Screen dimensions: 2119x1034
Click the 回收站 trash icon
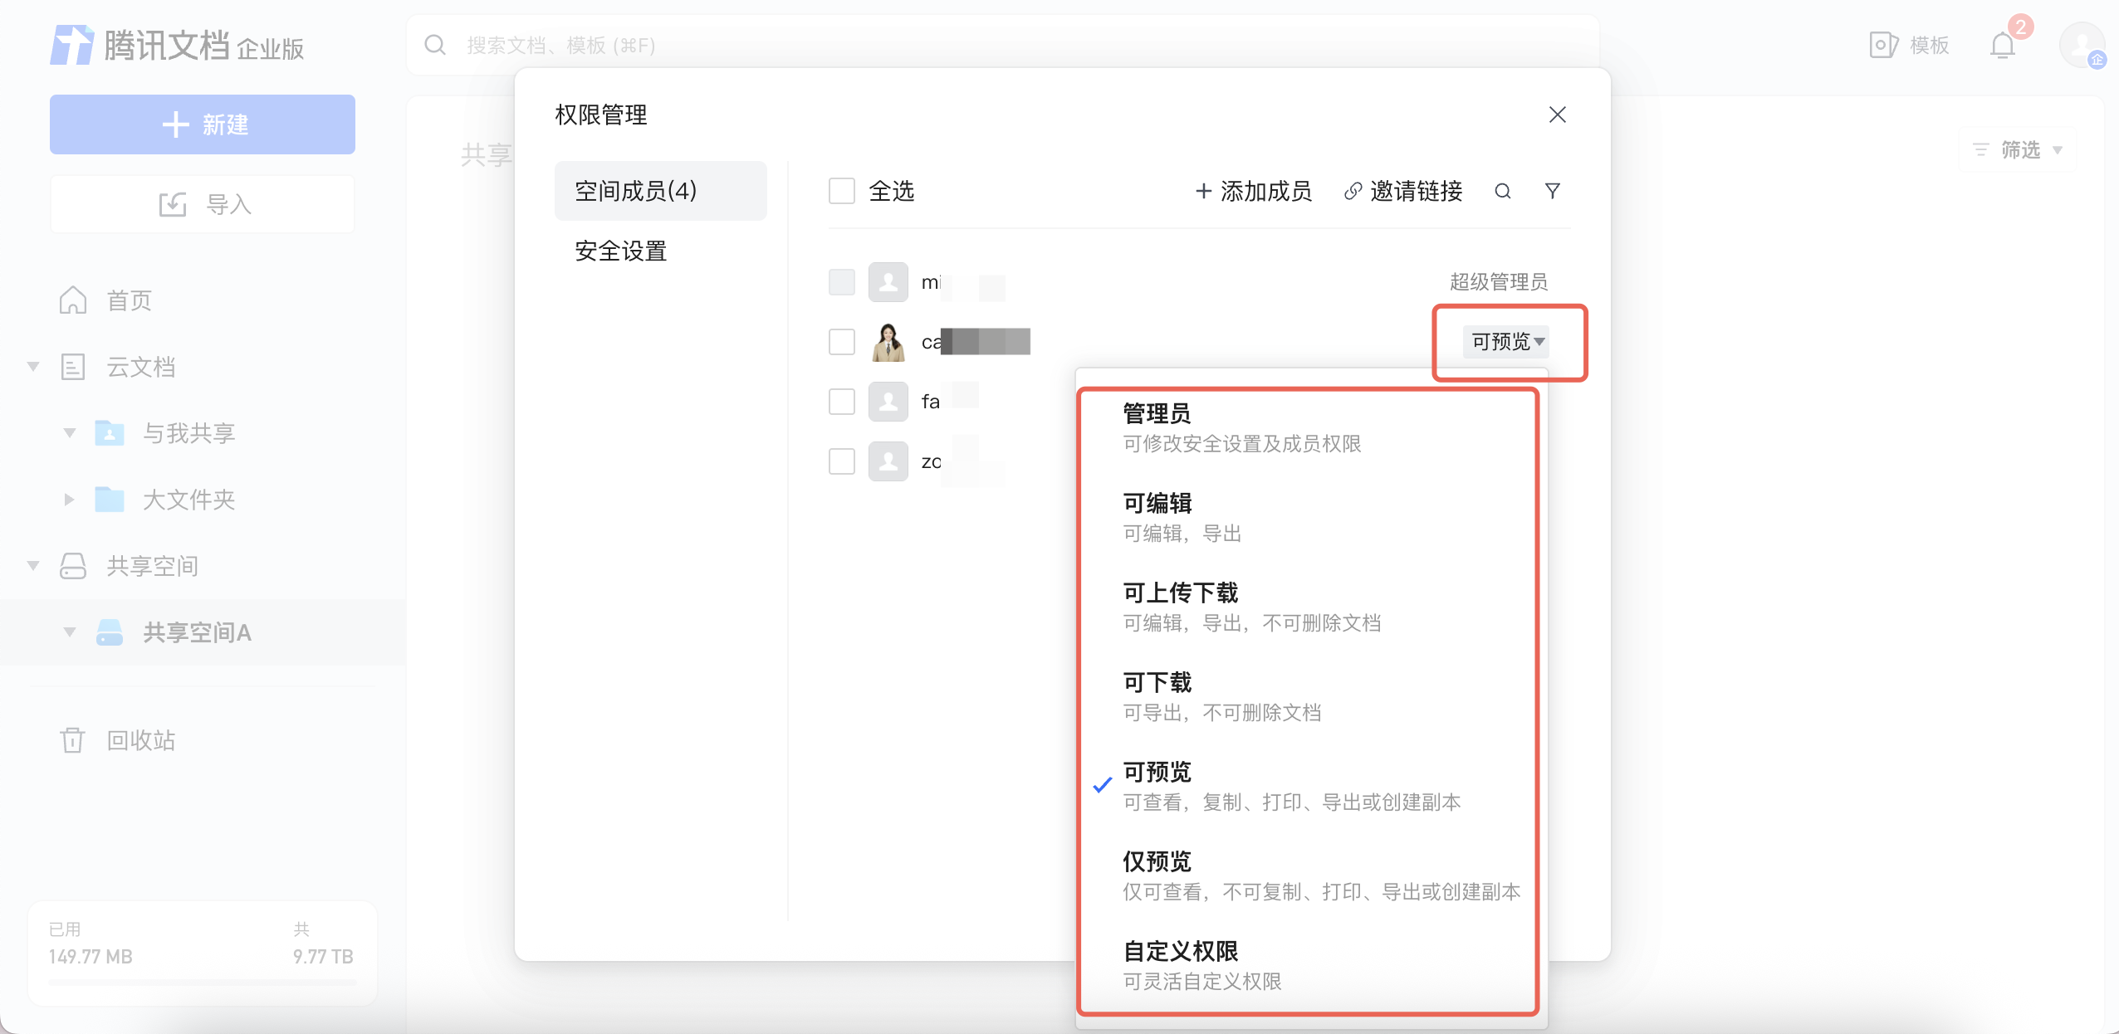tap(72, 739)
